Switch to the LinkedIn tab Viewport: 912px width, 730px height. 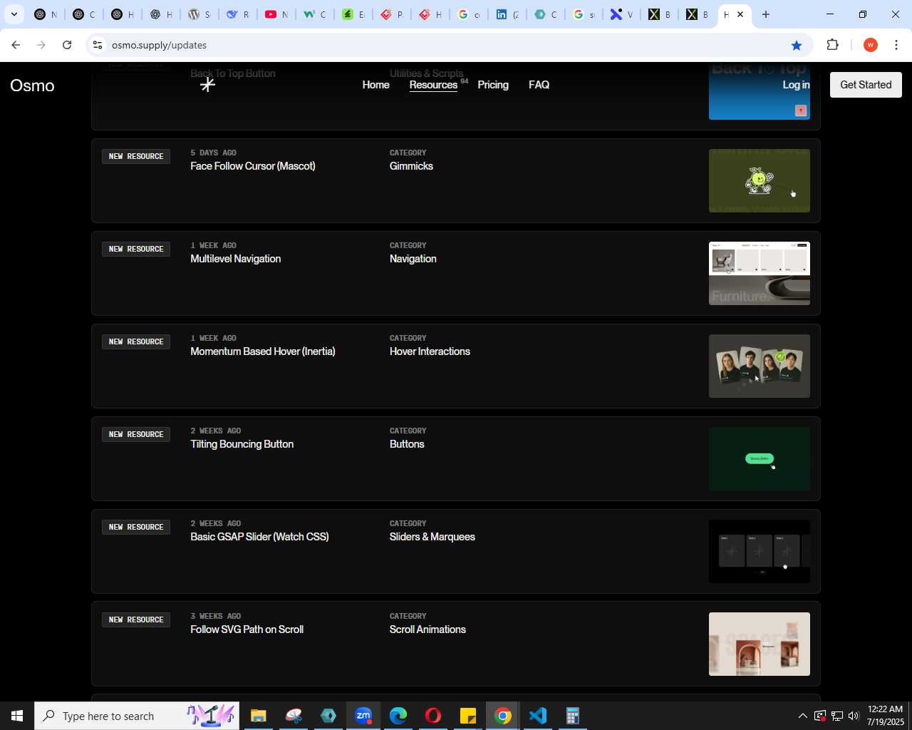[x=507, y=14]
